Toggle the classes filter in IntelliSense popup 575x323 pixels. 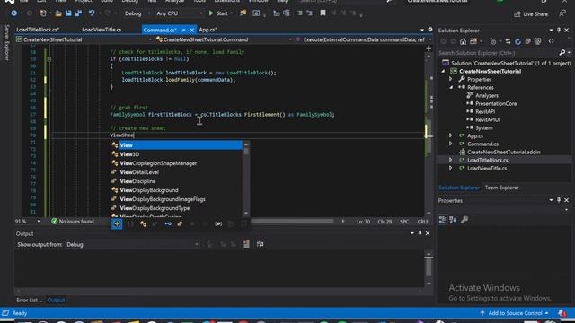coord(143,223)
